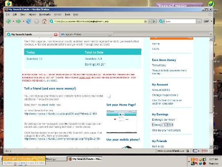Open the Bookmarks menu
The width and height of the screenshot is (222, 167).
[45, 14]
